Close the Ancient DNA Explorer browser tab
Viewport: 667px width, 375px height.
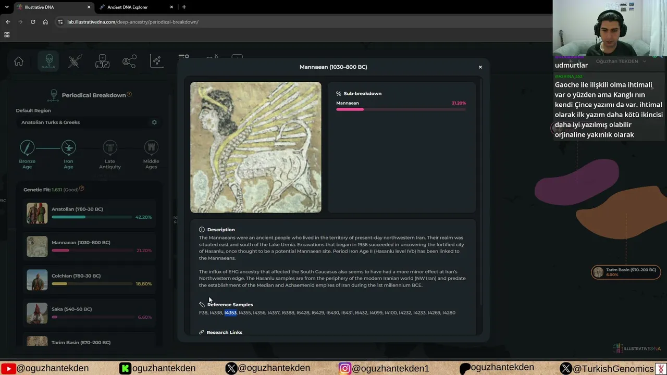pyautogui.click(x=171, y=7)
